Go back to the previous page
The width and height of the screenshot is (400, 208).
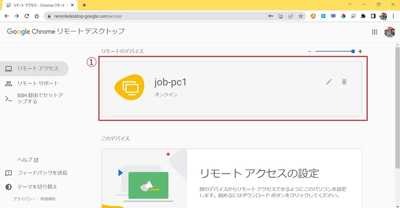[x=7, y=16]
